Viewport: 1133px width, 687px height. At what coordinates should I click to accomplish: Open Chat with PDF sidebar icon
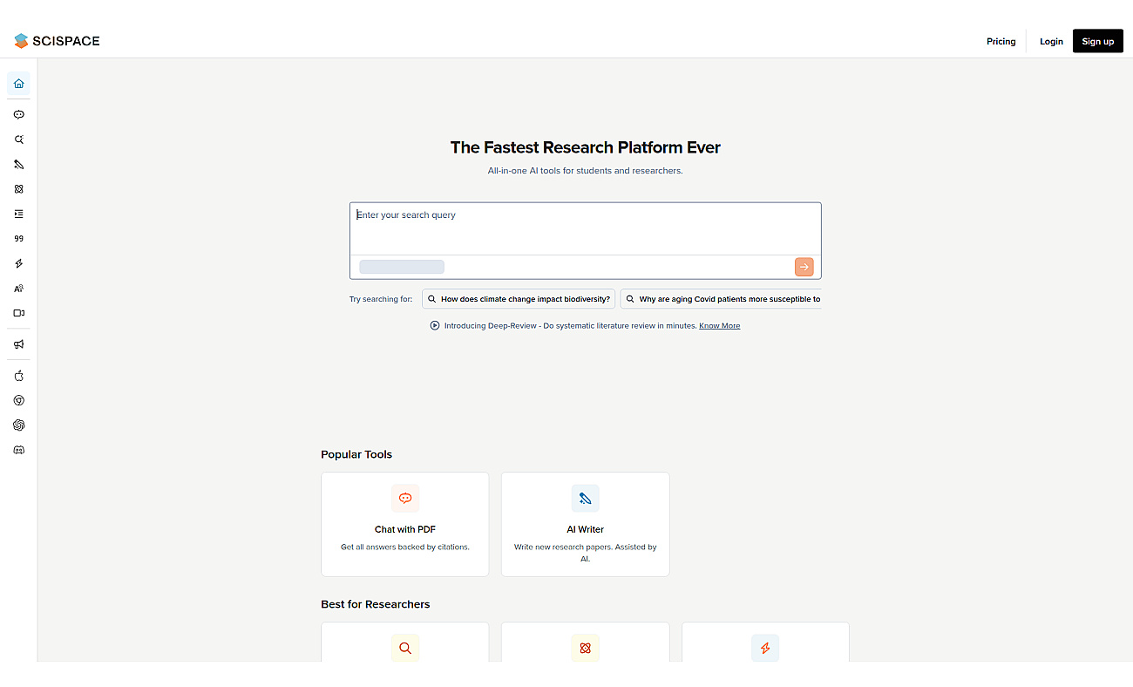[x=18, y=114]
